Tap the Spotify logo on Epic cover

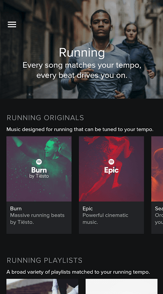click(x=112, y=162)
